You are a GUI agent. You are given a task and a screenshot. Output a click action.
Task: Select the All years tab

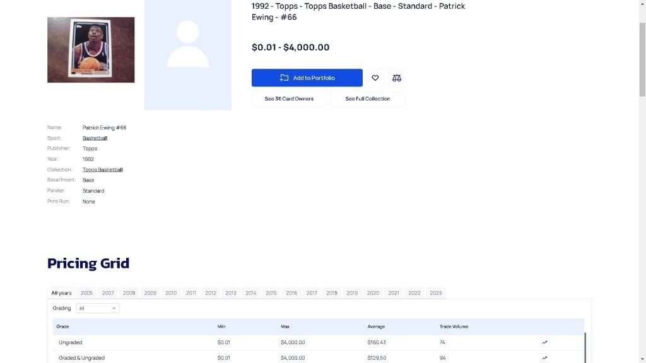[61, 293]
